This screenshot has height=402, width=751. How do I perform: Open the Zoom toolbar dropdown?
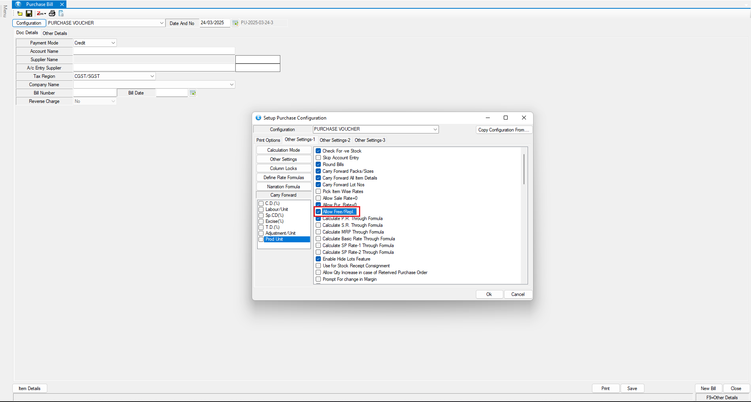[41, 14]
